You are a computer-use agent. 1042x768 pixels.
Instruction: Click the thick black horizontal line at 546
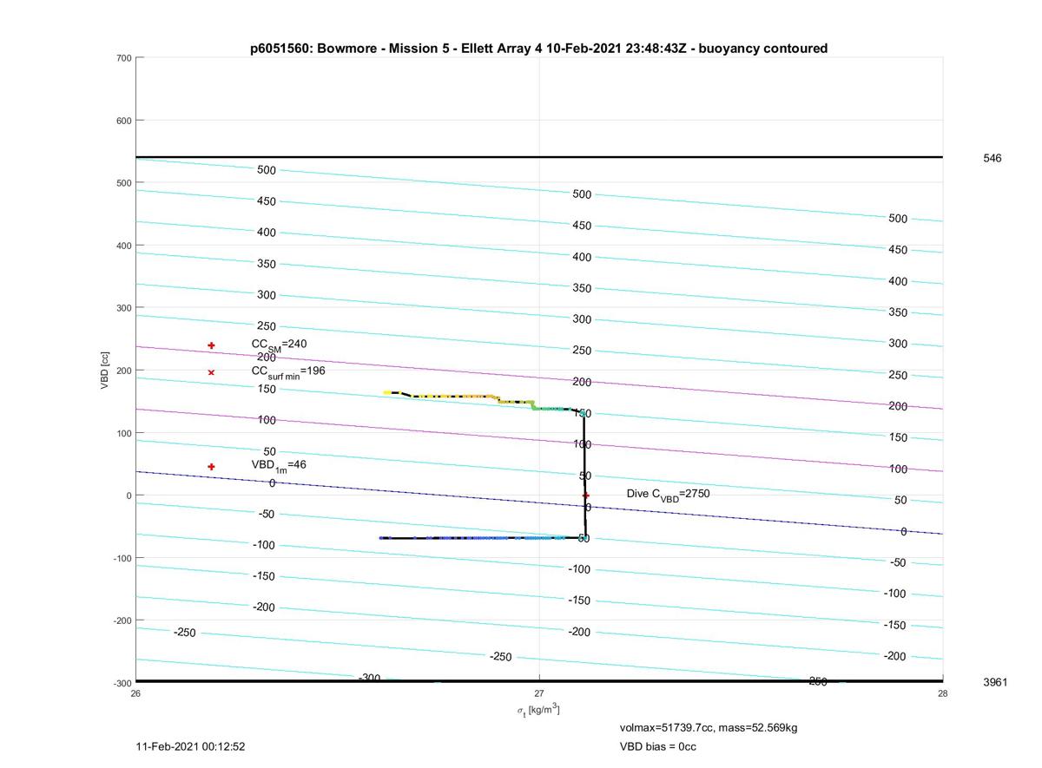(x=539, y=157)
